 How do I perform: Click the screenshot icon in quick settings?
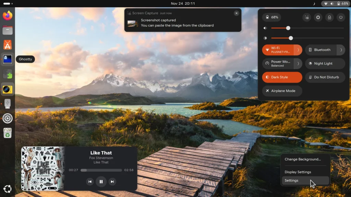tap(307, 17)
